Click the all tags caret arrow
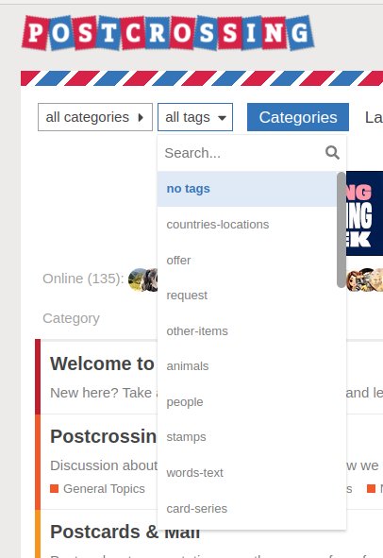The image size is (383, 558). pyautogui.click(x=223, y=118)
